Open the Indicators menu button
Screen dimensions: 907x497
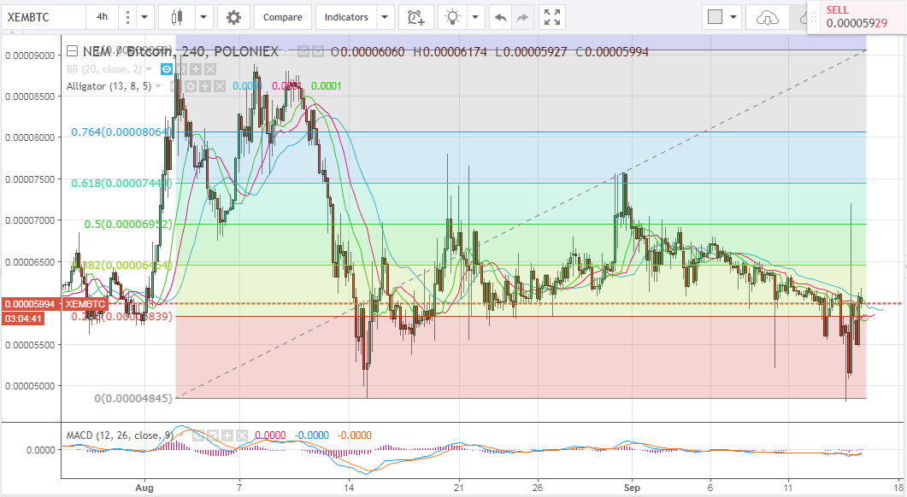click(x=346, y=17)
